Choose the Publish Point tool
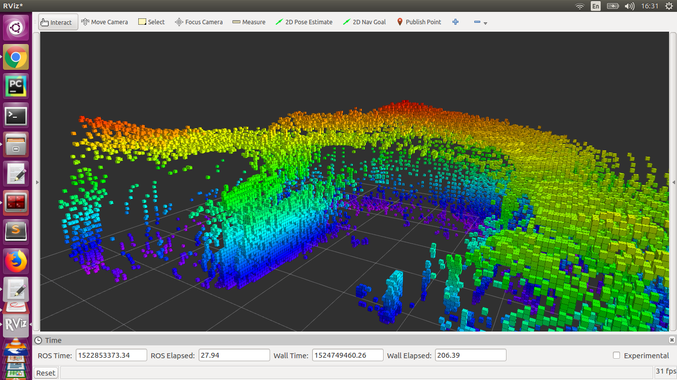This screenshot has width=677, height=380. [x=419, y=22]
